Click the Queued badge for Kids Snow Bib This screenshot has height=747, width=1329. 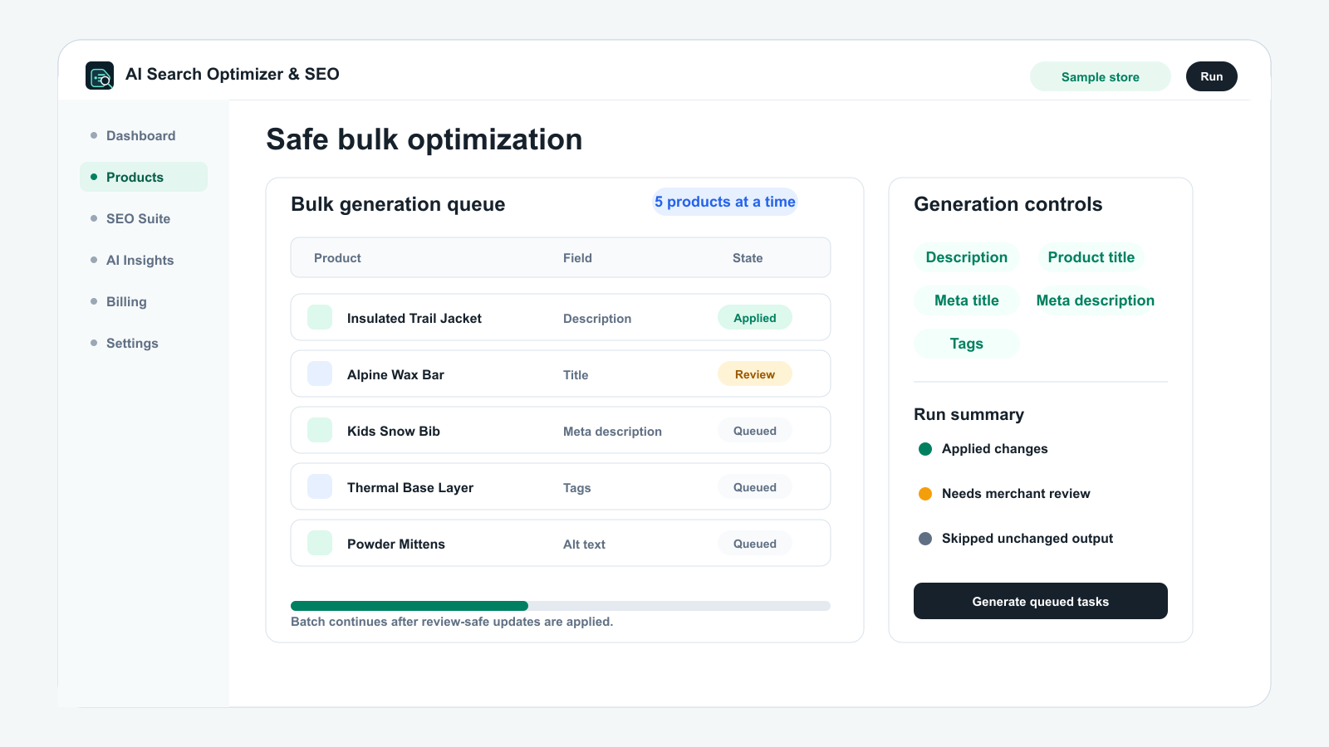click(x=755, y=431)
